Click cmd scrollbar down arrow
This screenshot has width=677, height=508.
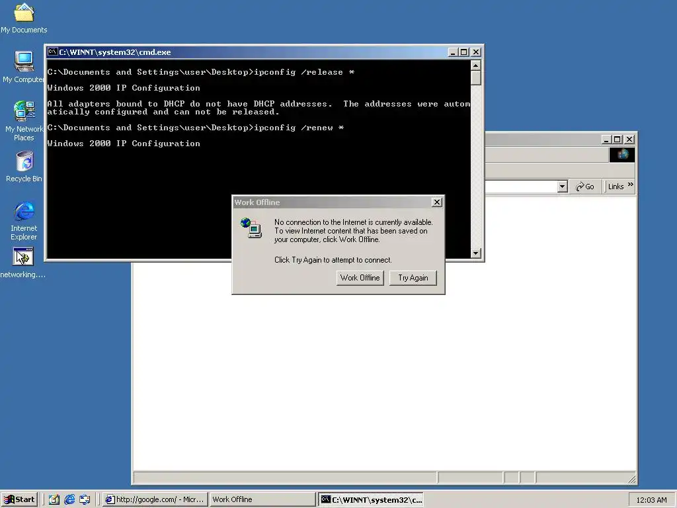click(x=476, y=253)
